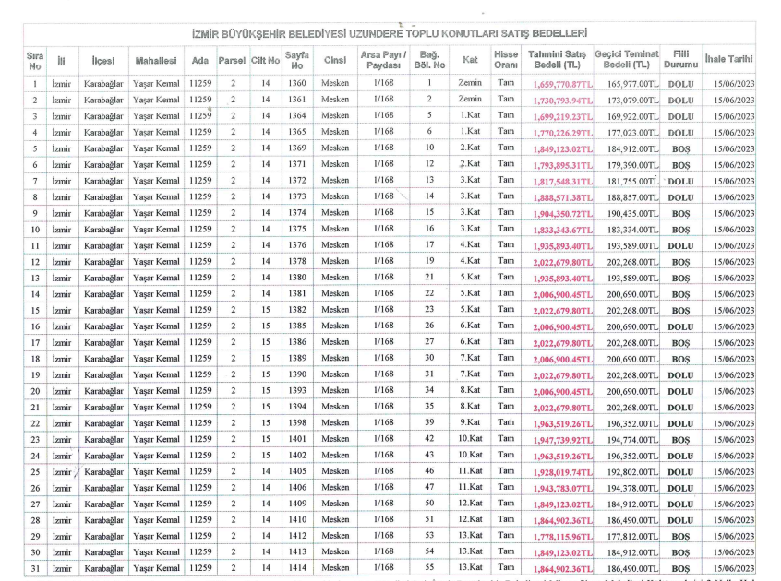
Task: Click Sayfa No value 1360
Action: [x=297, y=83]
